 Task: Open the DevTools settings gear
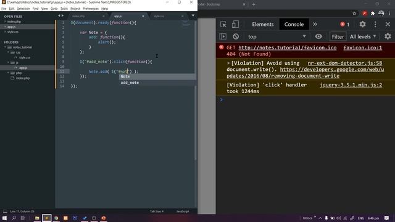(362, 24)
